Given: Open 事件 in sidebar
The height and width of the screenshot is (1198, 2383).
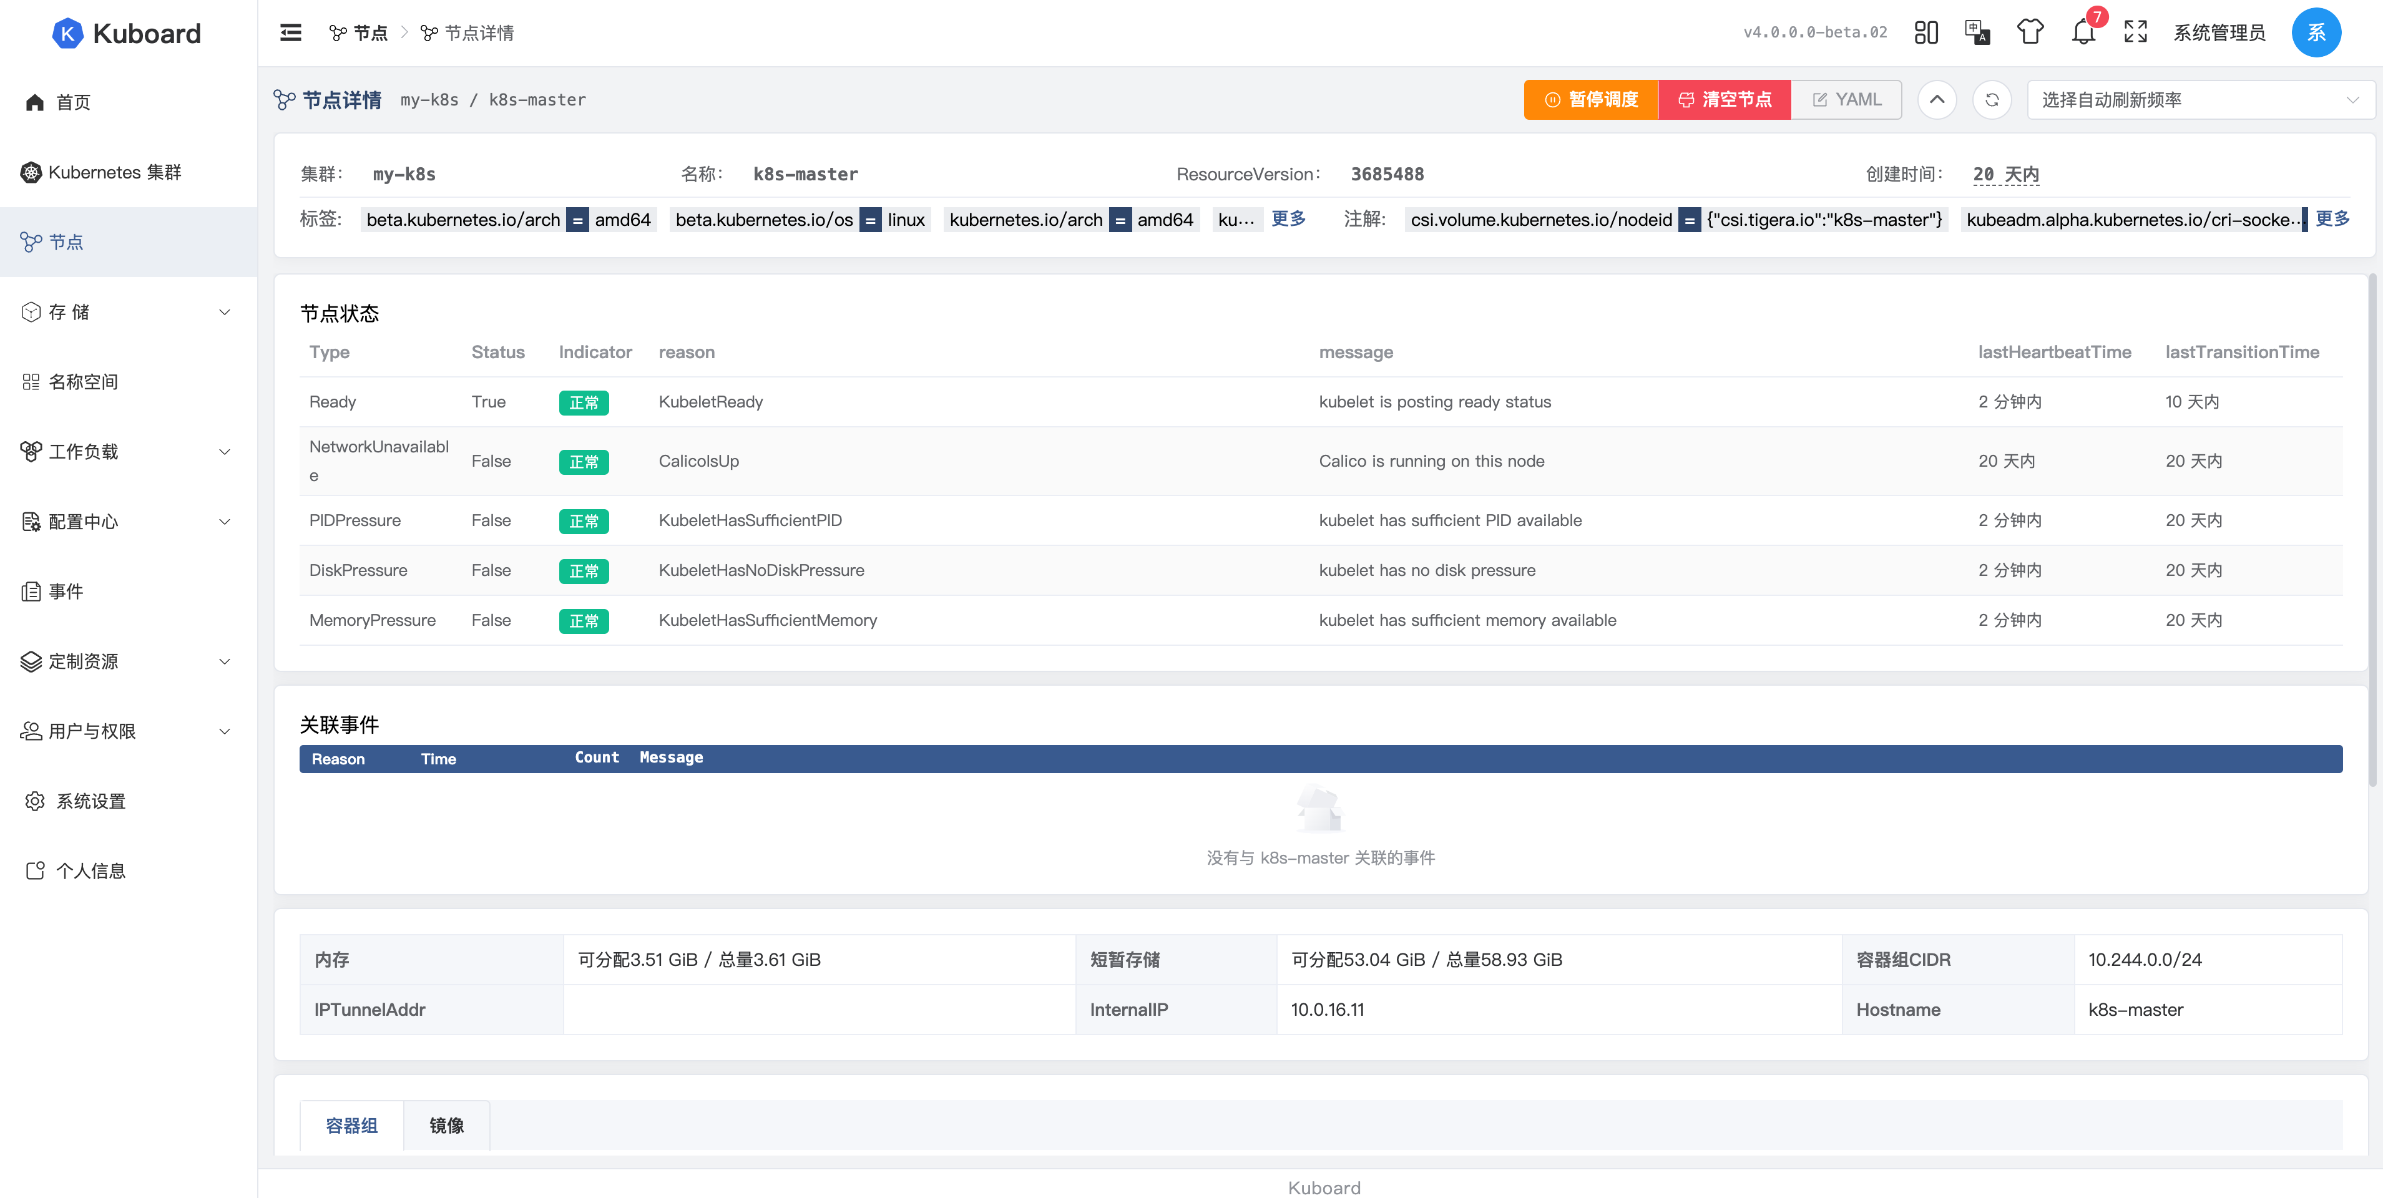Looking at the screenshot, I should (x=129, y=591).
